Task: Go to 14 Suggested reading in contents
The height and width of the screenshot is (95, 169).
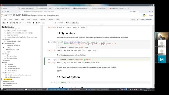Action: [10, 83]
